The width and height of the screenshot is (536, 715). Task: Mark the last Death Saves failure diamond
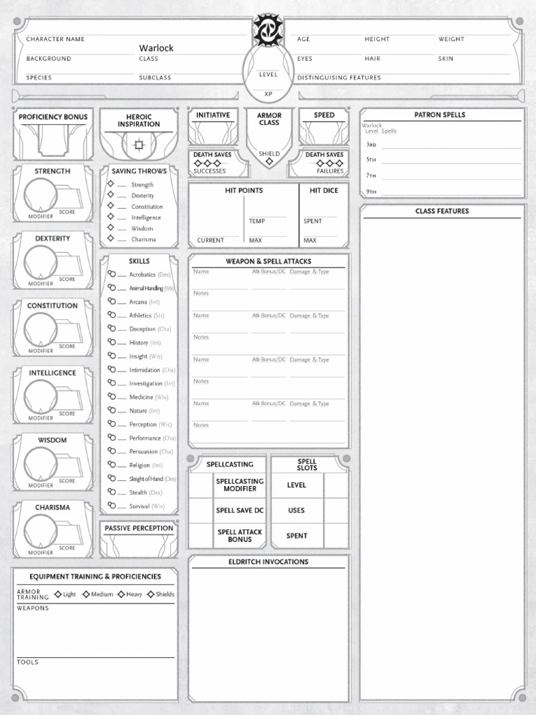[x=340, y=163]
